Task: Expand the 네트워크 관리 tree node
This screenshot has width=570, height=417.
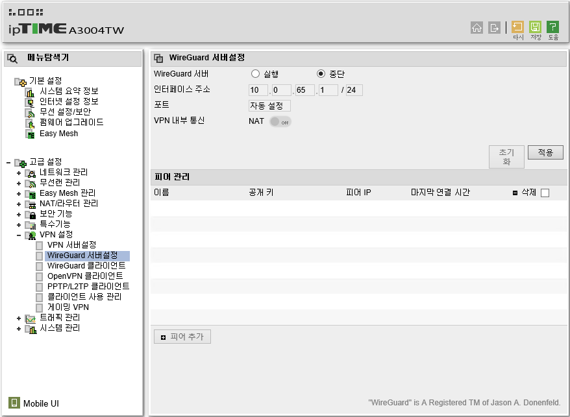Action: tap(19, 173)
